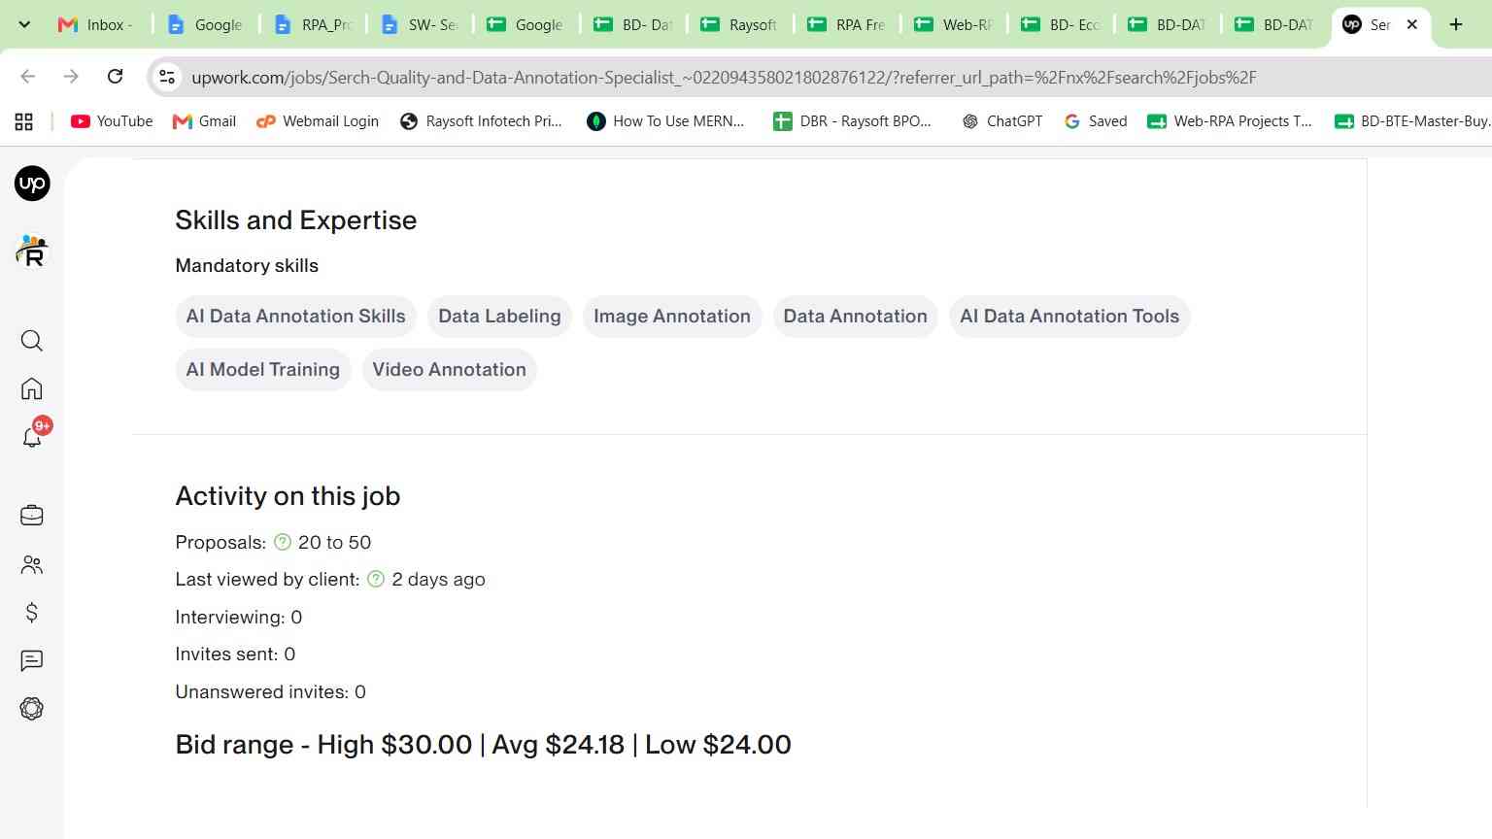
Task: Click the search magnifier in sidebar
Action: coord(32,341)
